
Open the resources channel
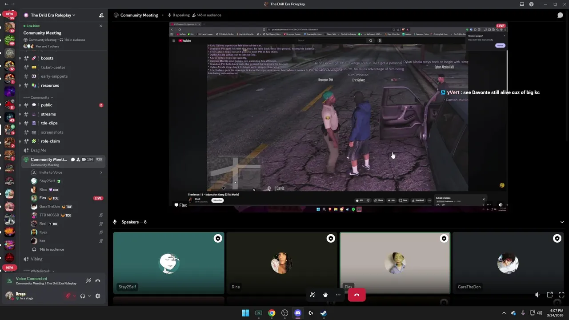[x=63, y=85]
